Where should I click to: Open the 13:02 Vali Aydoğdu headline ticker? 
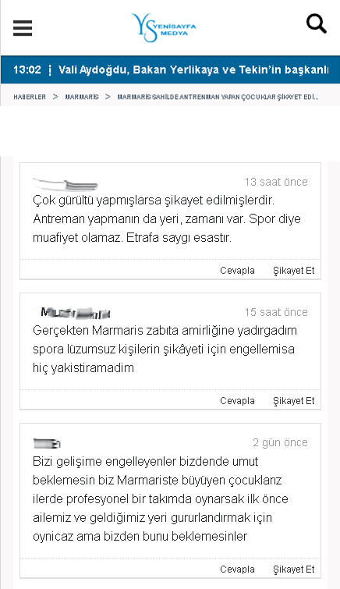point(170,70)
